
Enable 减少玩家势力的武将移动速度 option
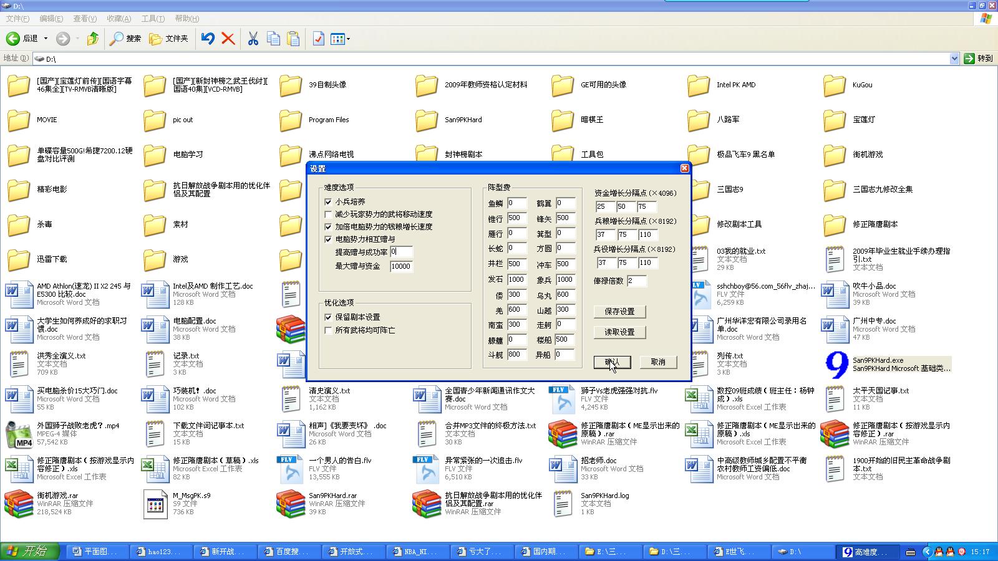pos(328,214)
